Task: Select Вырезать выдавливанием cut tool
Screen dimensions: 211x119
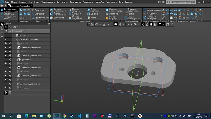Action: (x=59, y=14)
